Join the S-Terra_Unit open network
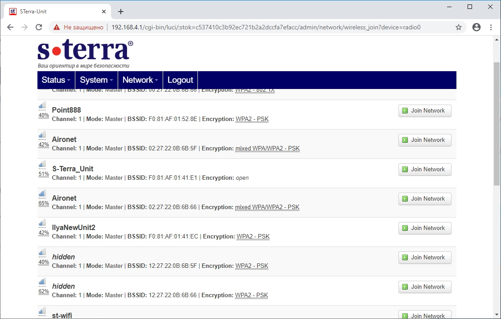The height and width of the screenshot is (319, 501). click(x=425, y=170)
